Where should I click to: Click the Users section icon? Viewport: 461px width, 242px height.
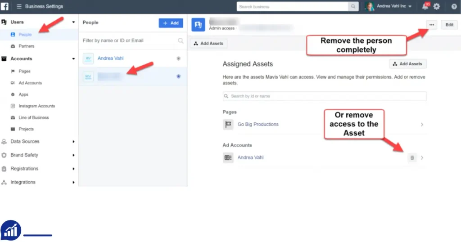[x=4, y=22]
